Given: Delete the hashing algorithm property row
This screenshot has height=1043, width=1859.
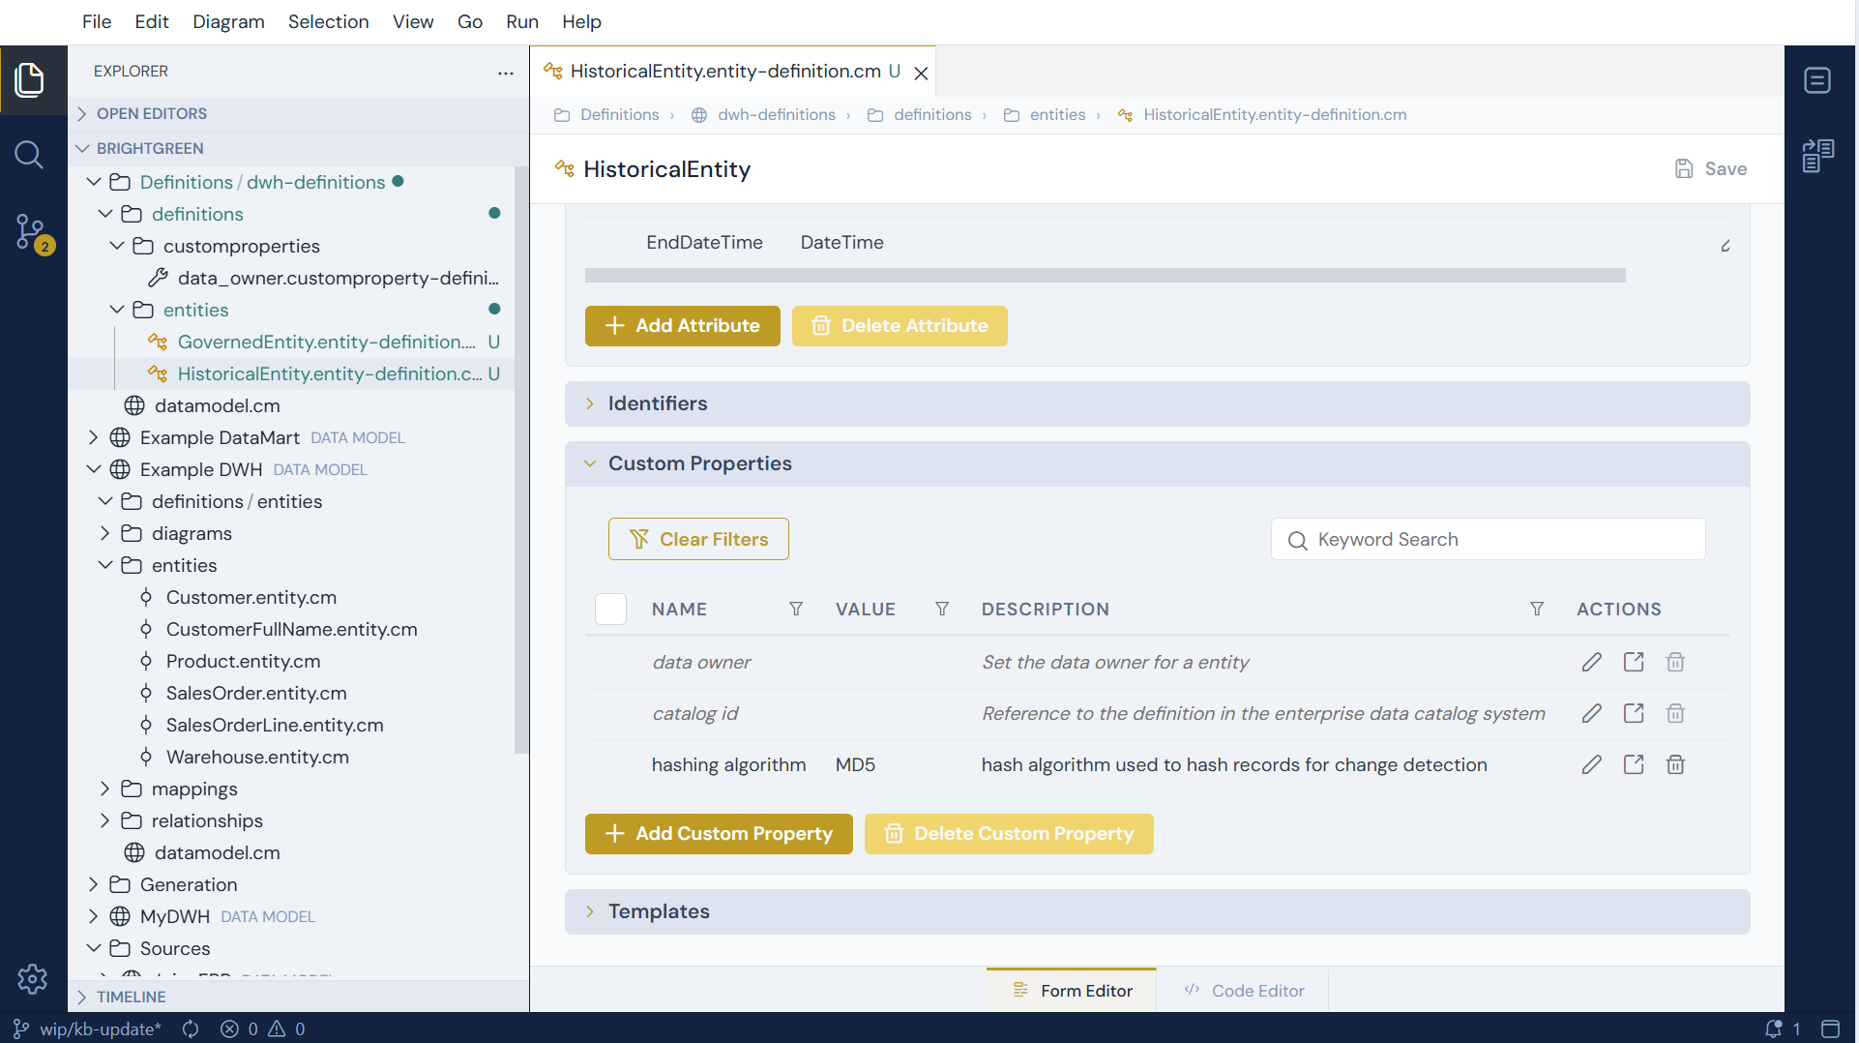Looking at the screenshot, I should click(1675, 764).
